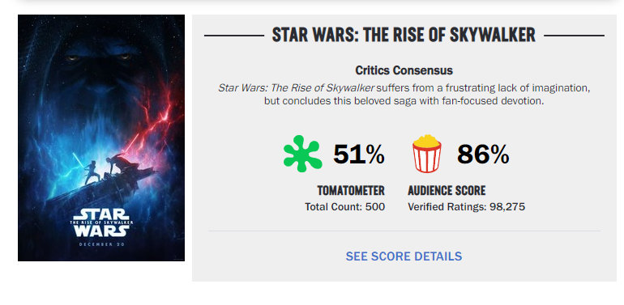Click the green rotten splat Tomatometer icon
Image resolution: width=624 pixels, height=305 pixels.
tap(302, 154)
